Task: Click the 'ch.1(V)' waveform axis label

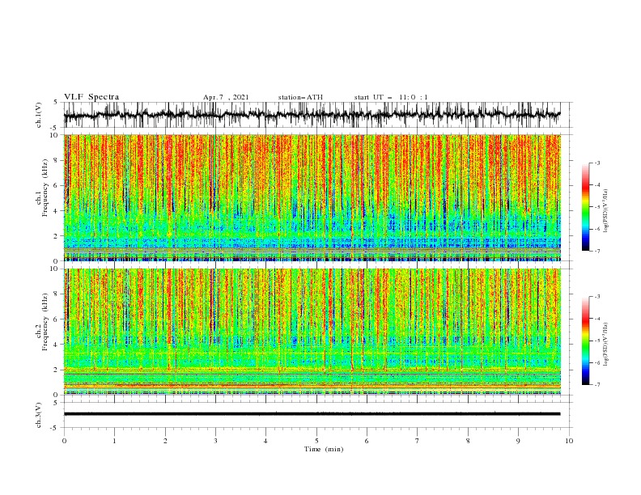Action: 39,115
